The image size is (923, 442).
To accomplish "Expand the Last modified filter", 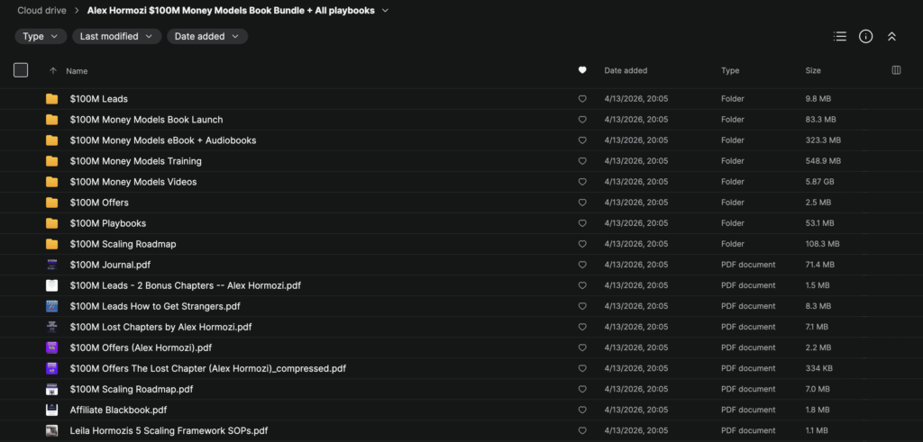I will (117, 37).
